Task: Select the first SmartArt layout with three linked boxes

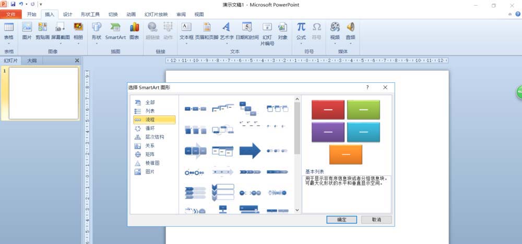Action: [195, 109]
